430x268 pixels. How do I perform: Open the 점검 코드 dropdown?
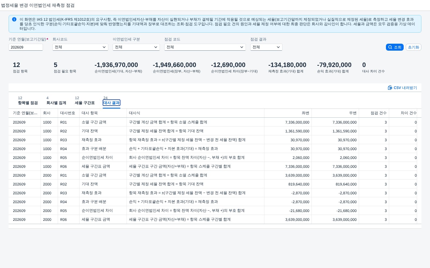tap(205, 47)
